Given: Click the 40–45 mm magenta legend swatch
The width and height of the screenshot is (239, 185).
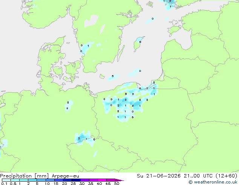Looking at the screenshot, I should tap(102, 180).
